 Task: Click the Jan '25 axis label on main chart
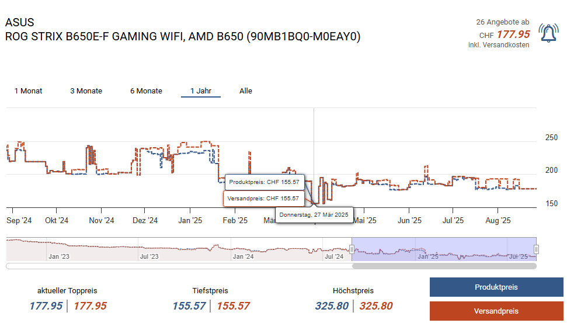(190, 220)
